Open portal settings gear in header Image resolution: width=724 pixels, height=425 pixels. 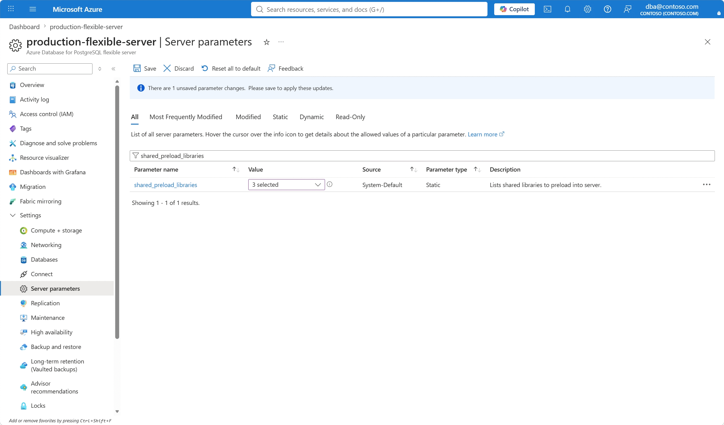[588, 9]
